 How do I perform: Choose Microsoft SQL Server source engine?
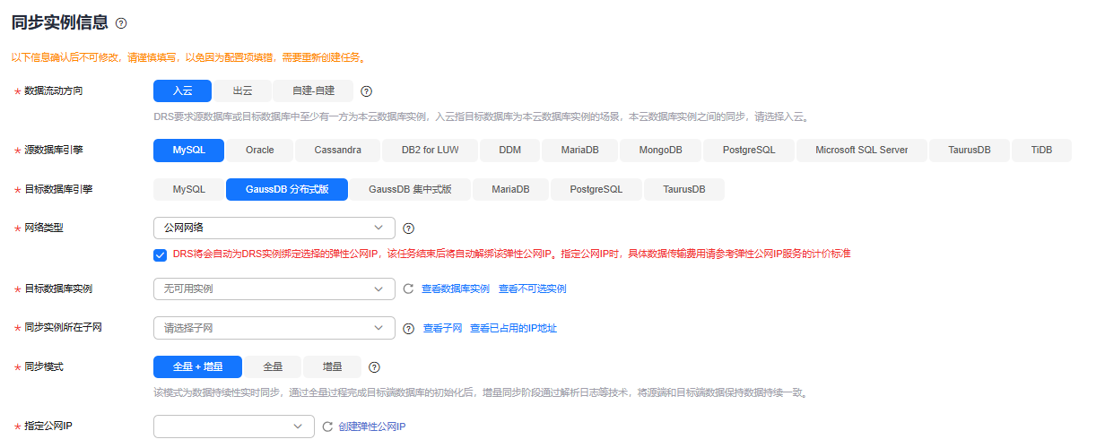862,151
